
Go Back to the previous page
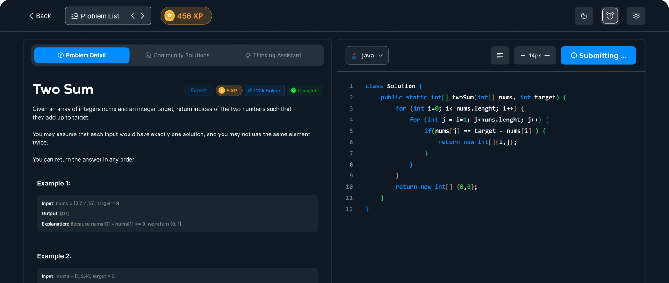(x=40, y=16)
